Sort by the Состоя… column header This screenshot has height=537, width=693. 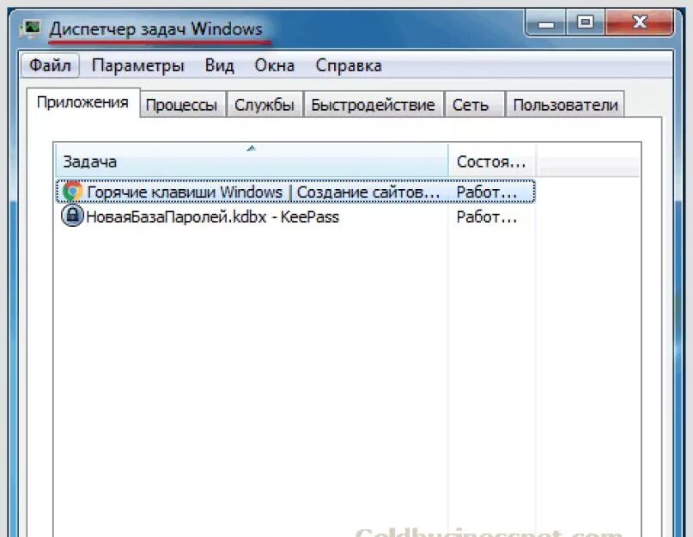coord(492,160)
